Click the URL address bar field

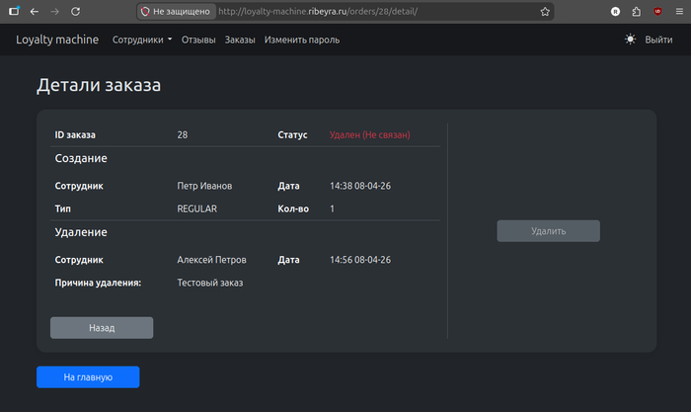(375, 11)
